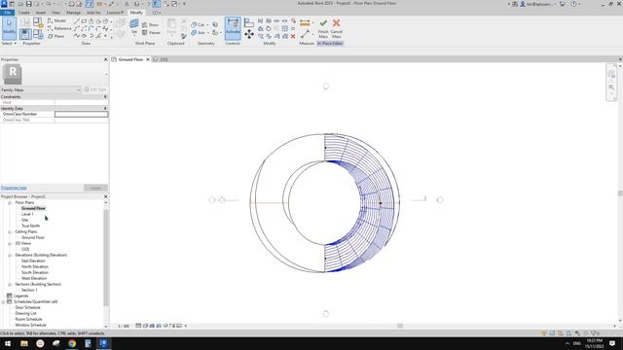Activate the Ground Floor view tab
623x350 pixels.
tap(130, 59)
